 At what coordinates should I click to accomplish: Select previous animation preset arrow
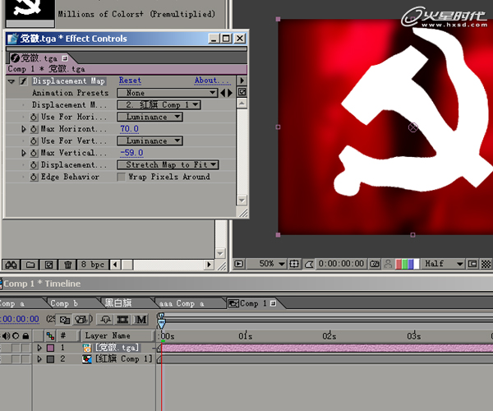point(223,93)
